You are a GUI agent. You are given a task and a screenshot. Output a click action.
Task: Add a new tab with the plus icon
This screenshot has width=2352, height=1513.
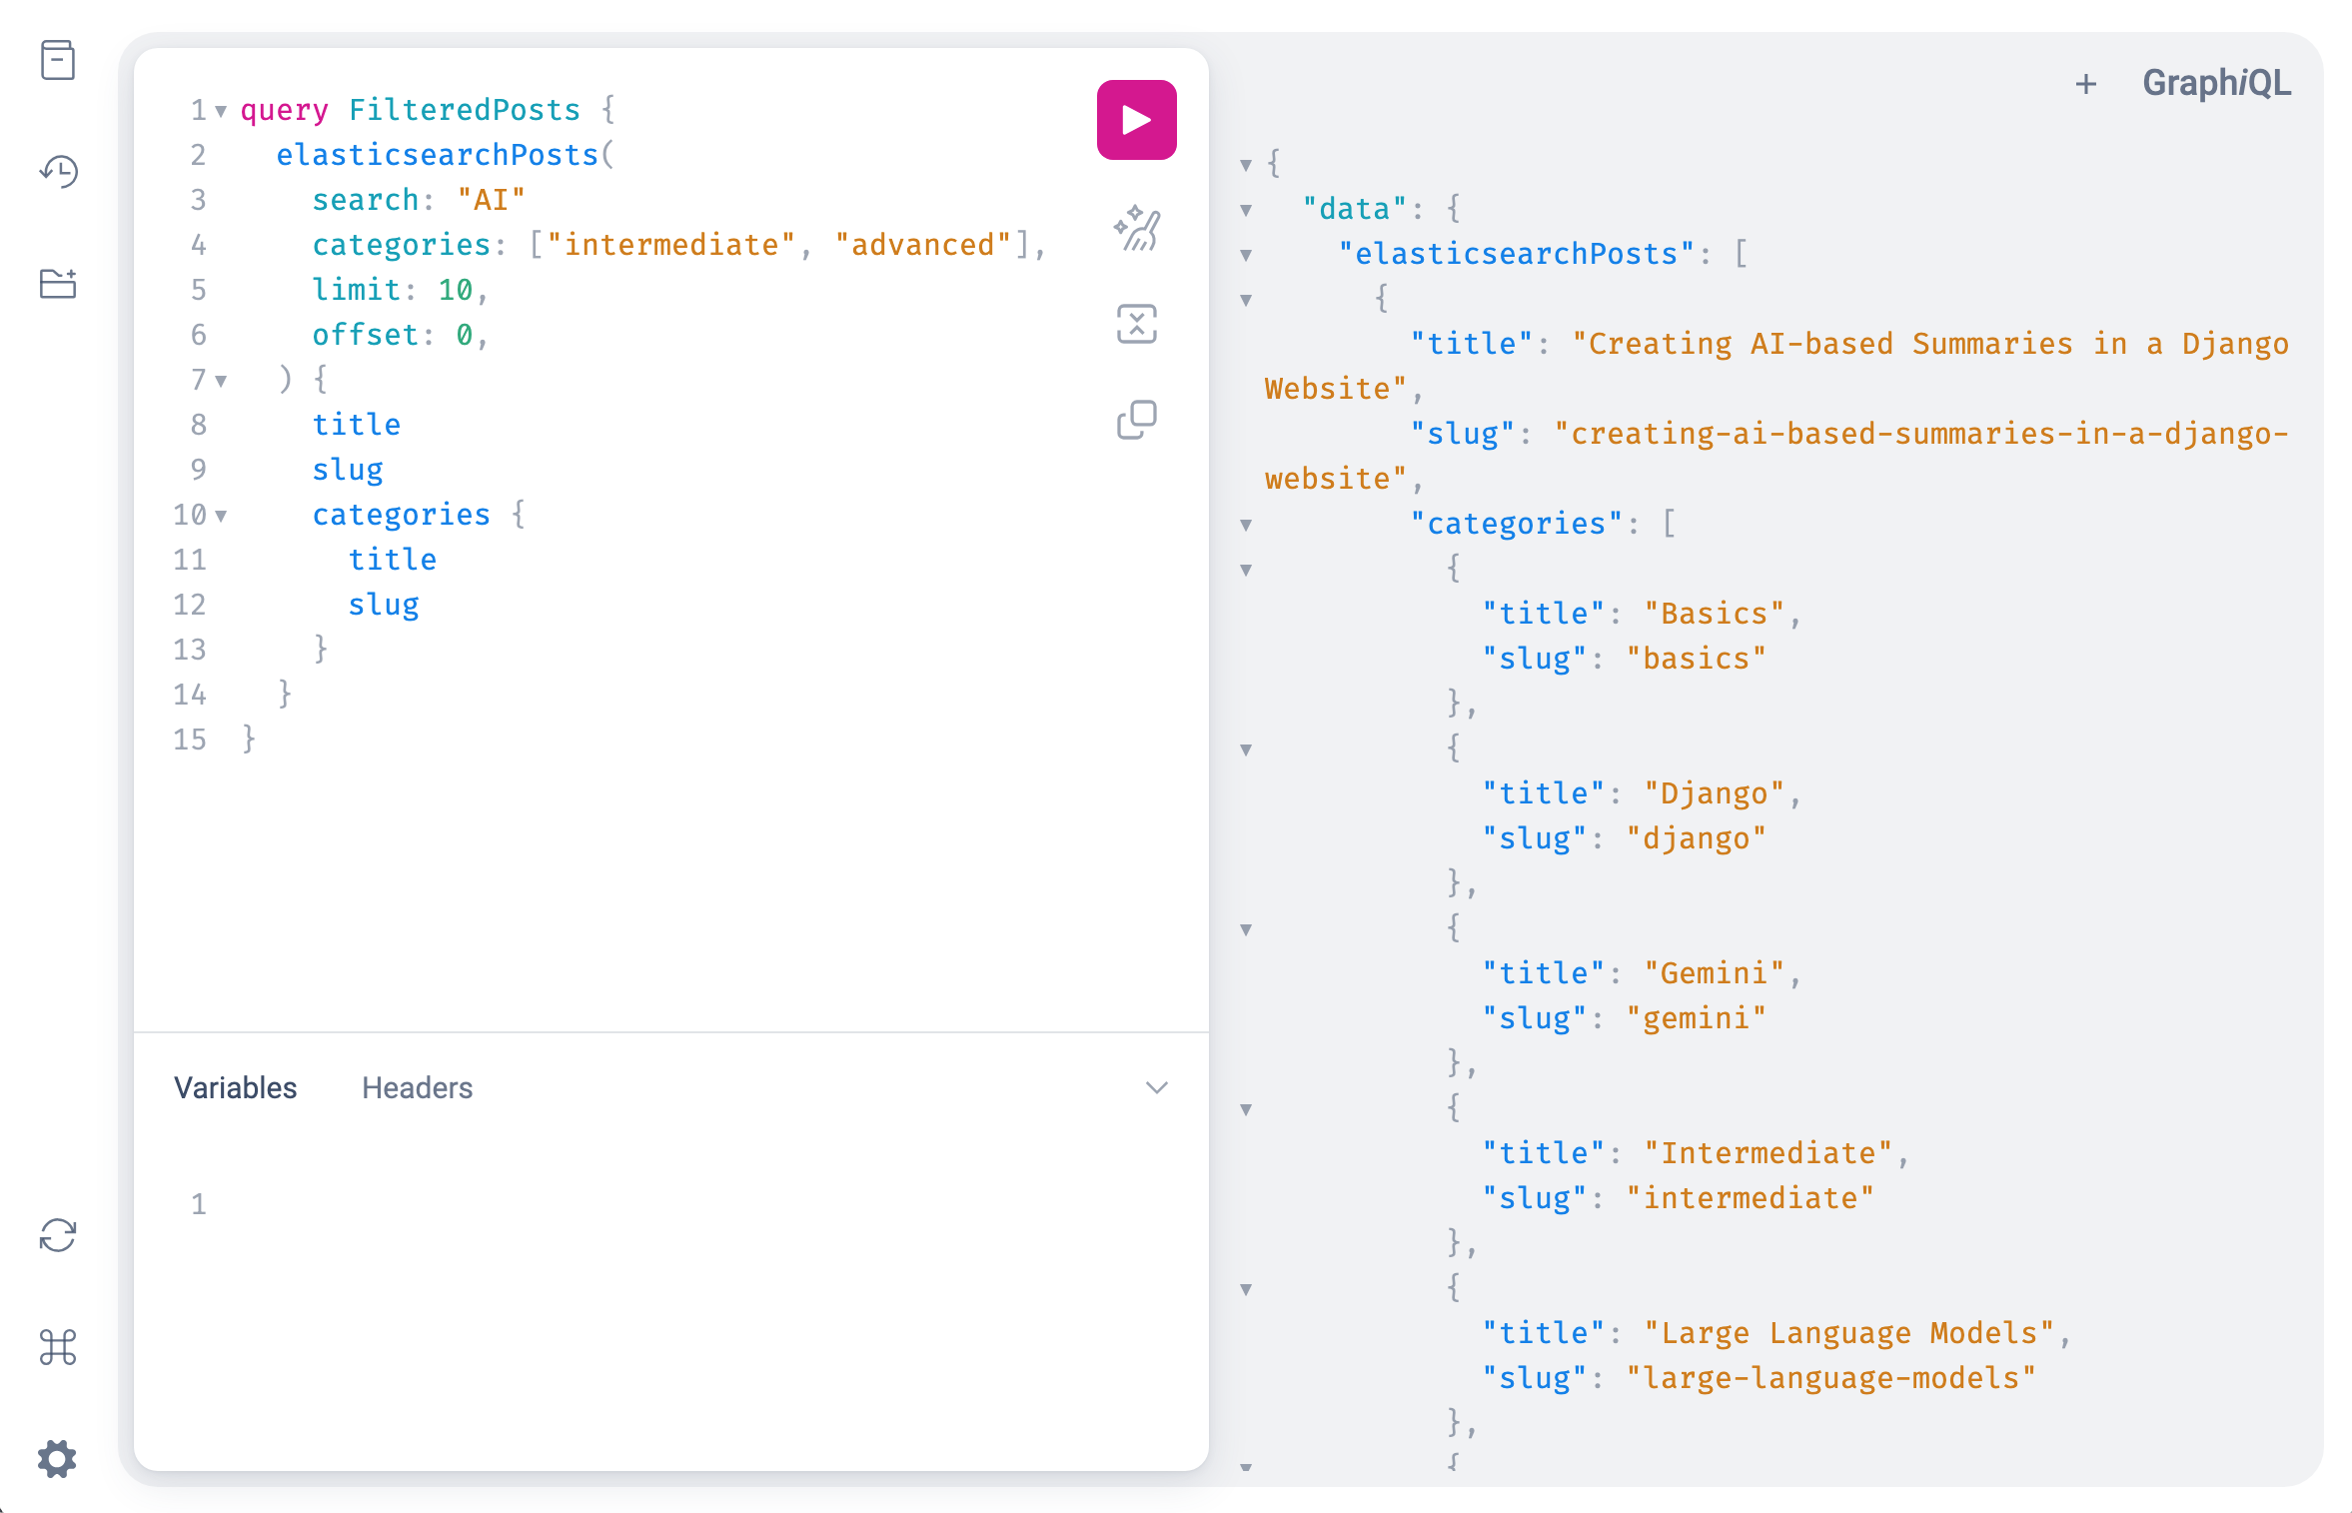click(x=2085, y=84)
